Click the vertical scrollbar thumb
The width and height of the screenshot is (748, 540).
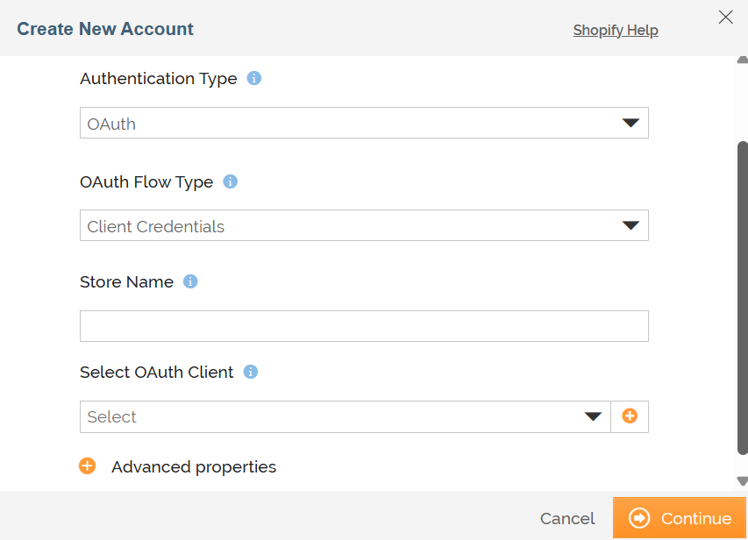coord(742,298)
